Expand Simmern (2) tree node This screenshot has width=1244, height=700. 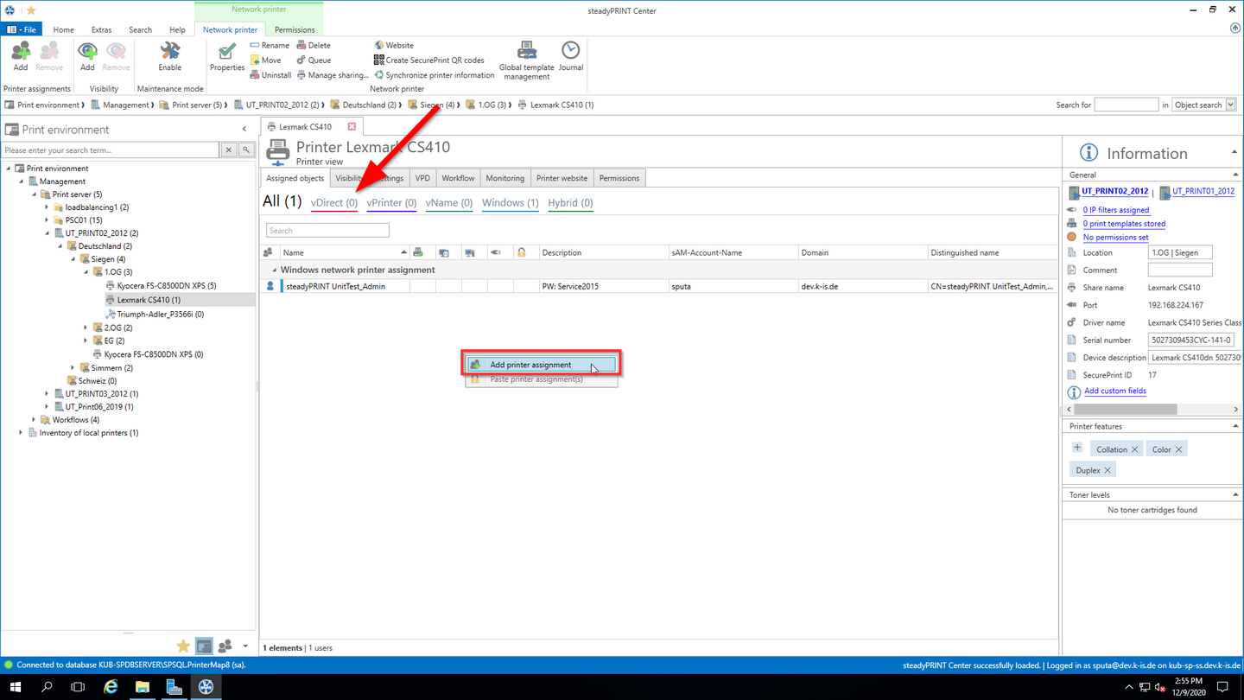point(73,367)
